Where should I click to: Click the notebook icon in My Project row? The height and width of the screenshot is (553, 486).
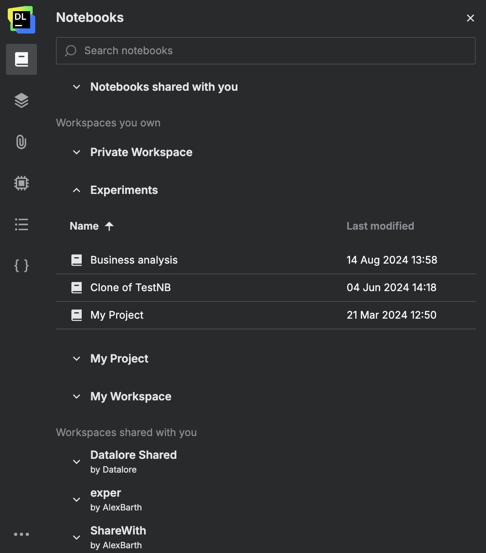[x=77, y=315]
